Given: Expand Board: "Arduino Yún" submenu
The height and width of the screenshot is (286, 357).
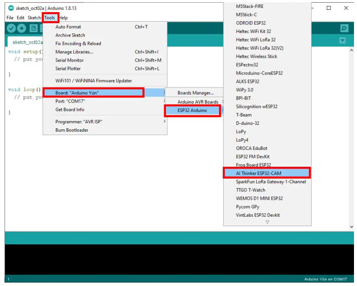Looking at the screenshot, I should (x=105, y=93).
